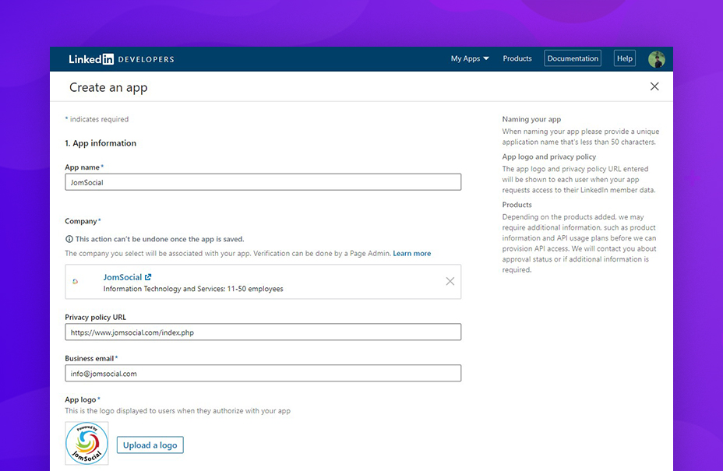Click 'App logo and privacy policy' heading
Image resolution: width=723 pixels, height=471 pixels.
click(x=548, y=156)
